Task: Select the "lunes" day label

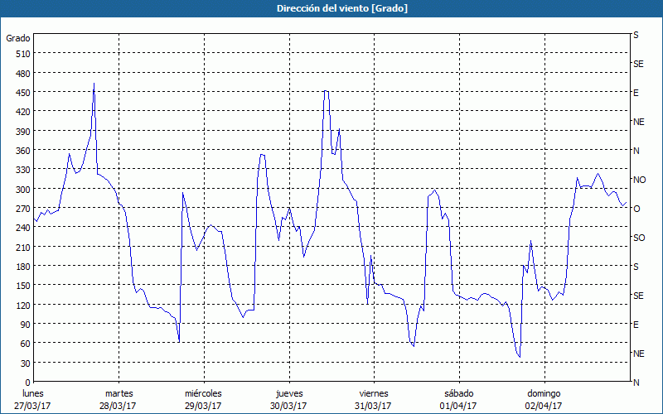Action: [34, 393]
